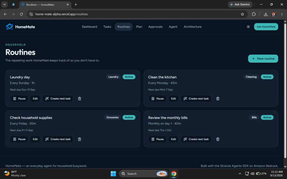View site information icon in address bar

31,14
